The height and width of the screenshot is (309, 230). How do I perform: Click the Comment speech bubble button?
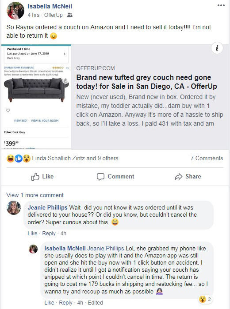point(115,177)
